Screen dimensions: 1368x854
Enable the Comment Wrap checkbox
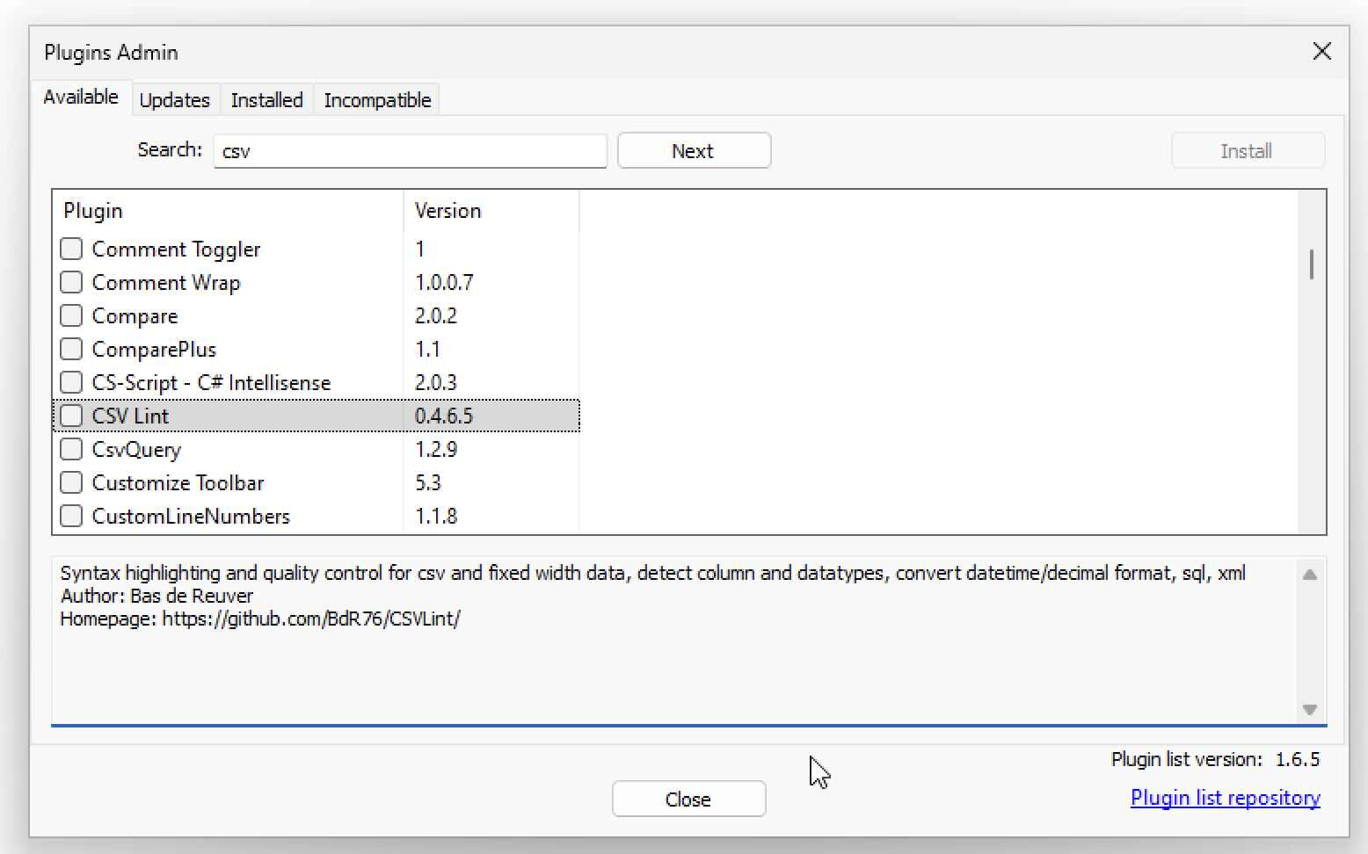(71, 282)
